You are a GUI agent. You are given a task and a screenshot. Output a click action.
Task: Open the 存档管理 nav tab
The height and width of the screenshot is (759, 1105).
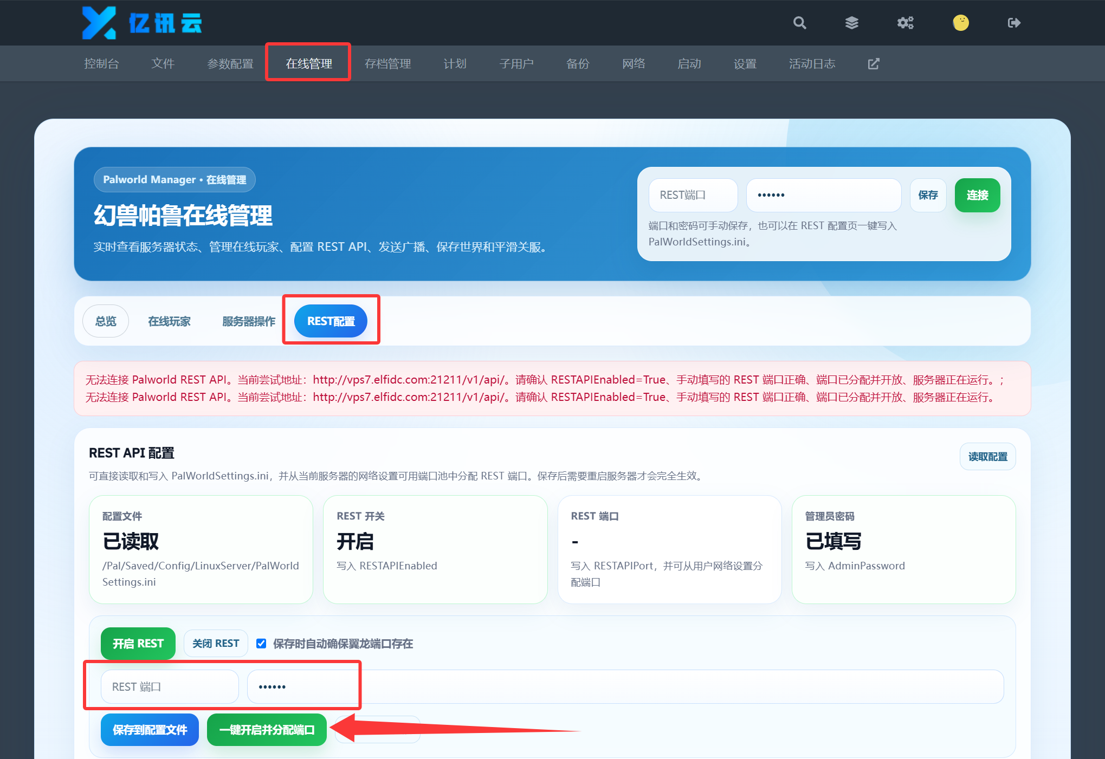tap(388, 64)
